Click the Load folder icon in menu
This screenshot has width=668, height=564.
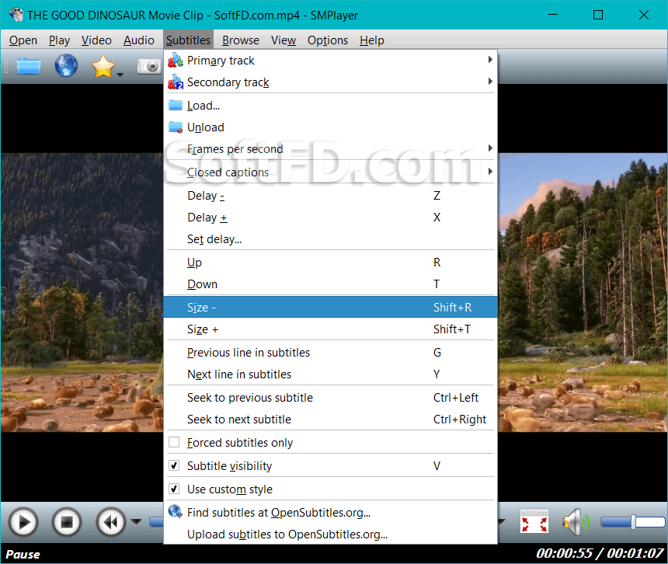pyautogui.click(x=175, y=105)
